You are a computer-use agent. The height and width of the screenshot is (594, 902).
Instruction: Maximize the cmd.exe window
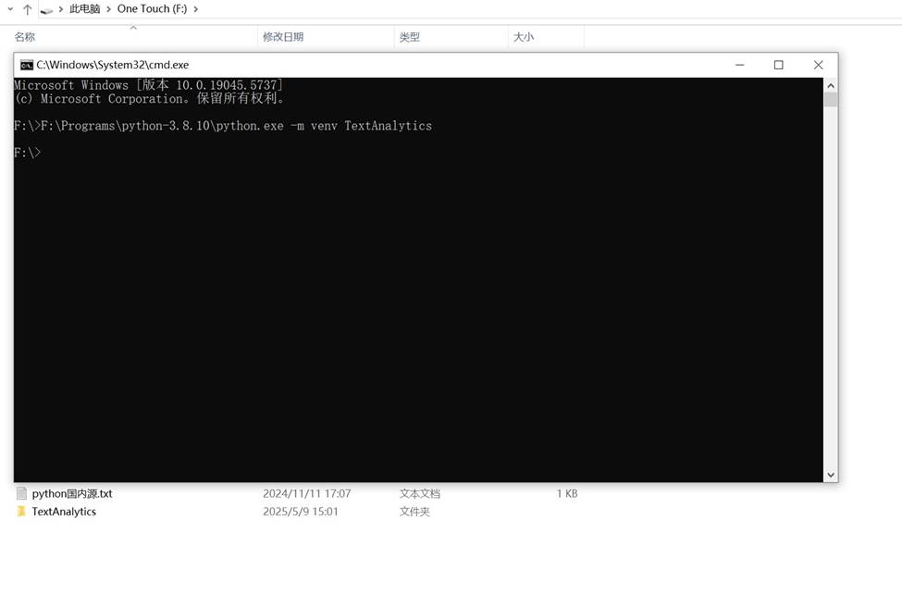tap(778, 65)
